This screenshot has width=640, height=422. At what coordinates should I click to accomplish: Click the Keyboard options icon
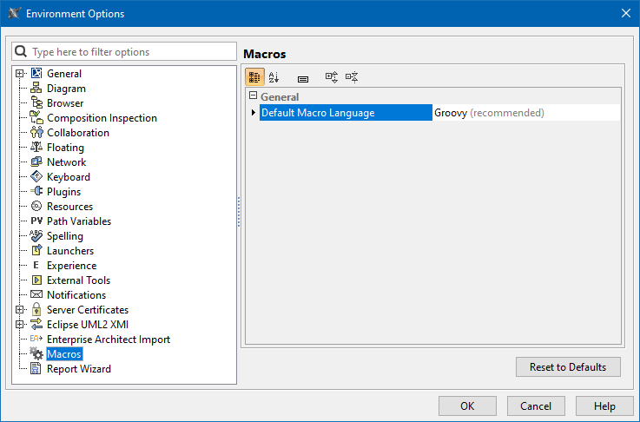tap(36, 177)
